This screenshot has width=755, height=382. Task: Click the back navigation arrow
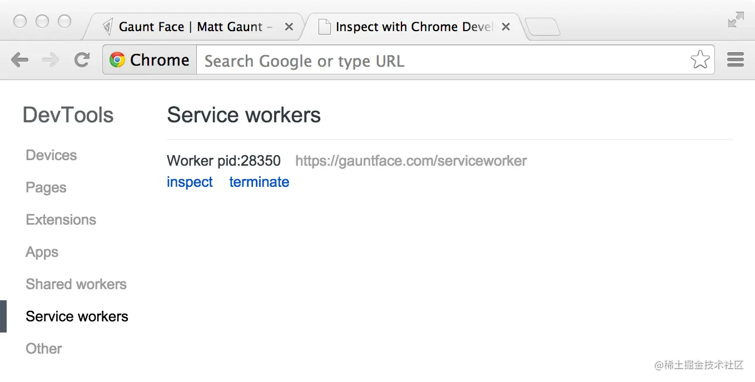click(x=20, y=60)
